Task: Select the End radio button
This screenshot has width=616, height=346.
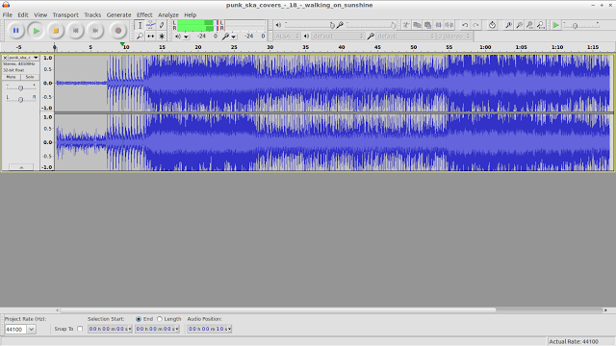Action: (139, 319)
